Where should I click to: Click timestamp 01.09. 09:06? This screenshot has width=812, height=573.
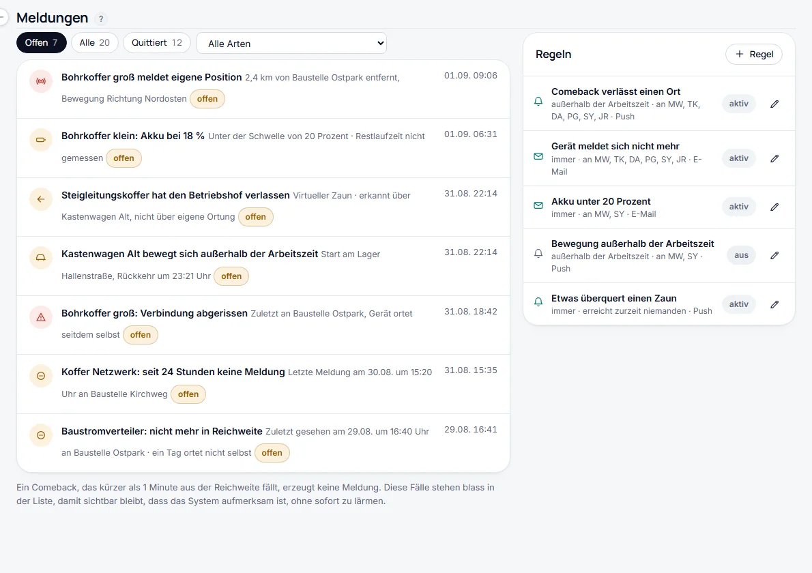click(471, 76)
